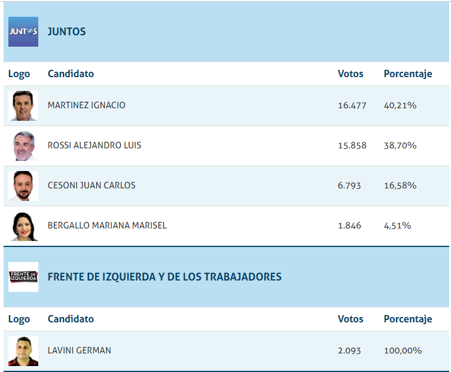
Task: Click the BERGALLO MARIANA MARISEL candidate name
Action: tap(107, 225)
